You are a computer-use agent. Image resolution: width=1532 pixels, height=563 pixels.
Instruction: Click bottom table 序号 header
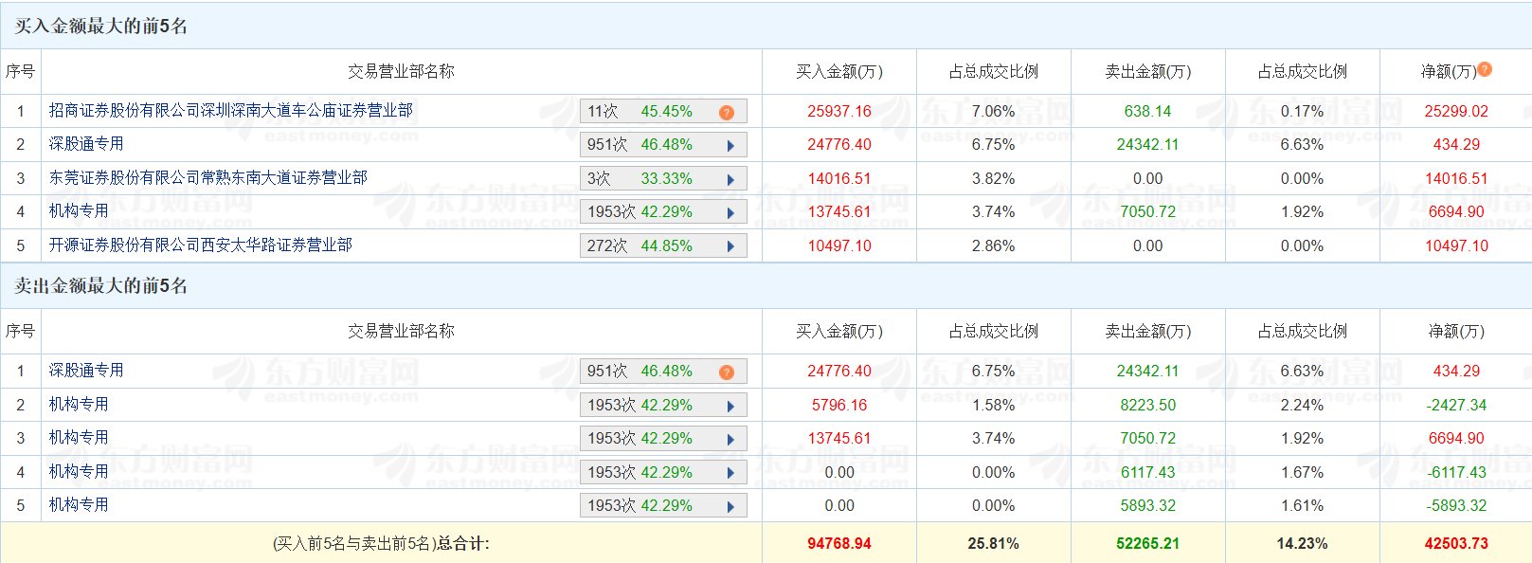pos(20,331)
